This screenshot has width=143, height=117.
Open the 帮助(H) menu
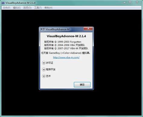[x=49, y=8]
